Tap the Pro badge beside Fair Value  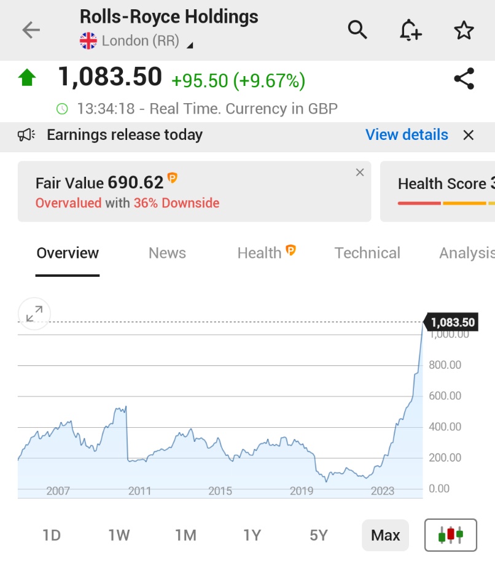tap(173, 178)
